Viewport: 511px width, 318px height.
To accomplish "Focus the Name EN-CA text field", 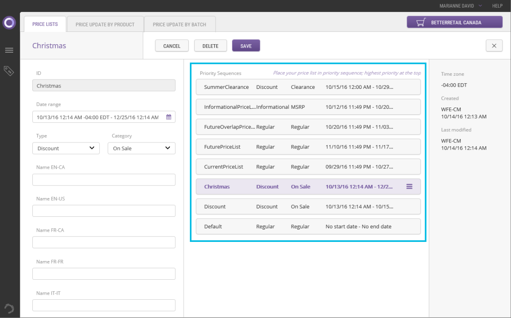I will point(104,180).
